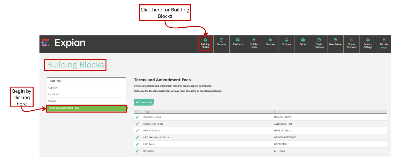Click the ID column header
Viewport: 395px width, 162px height.
tap(275, 112)
